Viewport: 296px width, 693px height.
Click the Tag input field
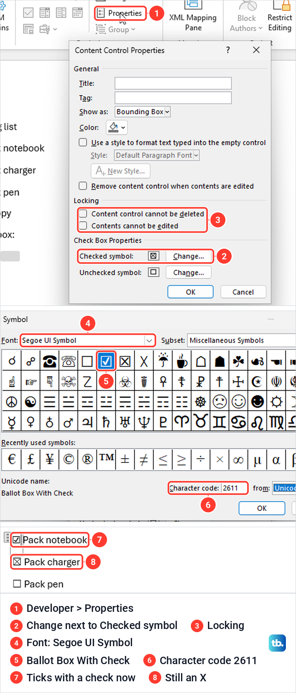(x=173, y=98)
